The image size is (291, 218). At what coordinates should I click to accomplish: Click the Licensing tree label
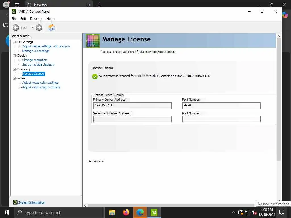[x=24, y=69]
